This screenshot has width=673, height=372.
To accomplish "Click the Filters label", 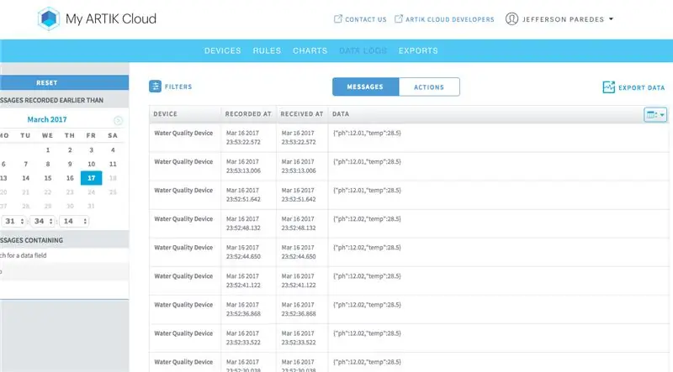I will coord(178,86).
